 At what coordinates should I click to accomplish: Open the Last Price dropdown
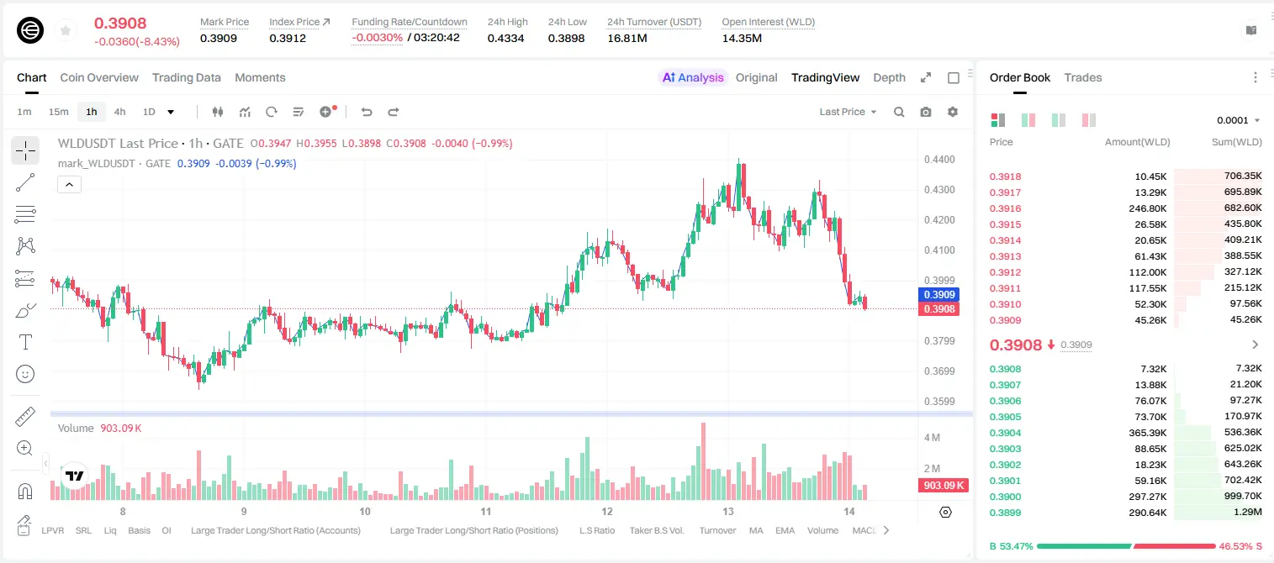point(848,112)
